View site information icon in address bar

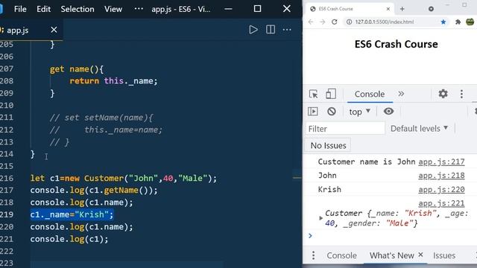(x=350, y=22)
